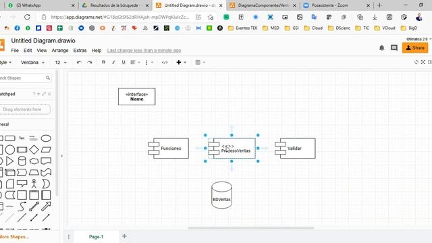Select the curved S connector shape
Screen dimensions: 432x243
[22, 207]
